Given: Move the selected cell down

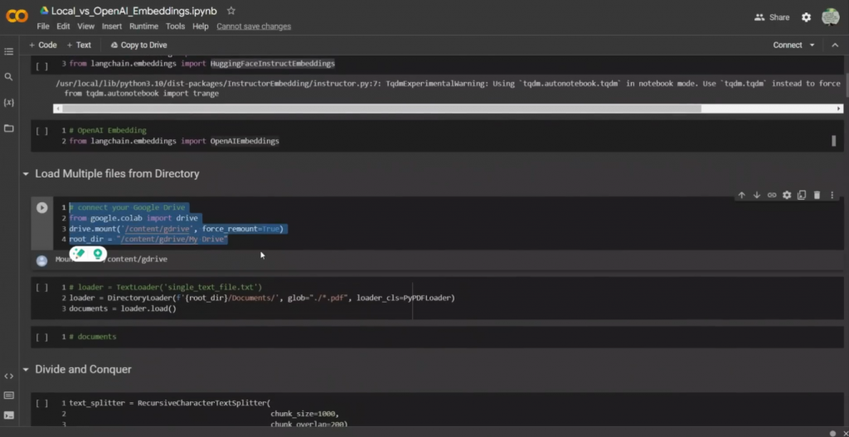Looking at the screenshot, I should [x=757, y=195].
